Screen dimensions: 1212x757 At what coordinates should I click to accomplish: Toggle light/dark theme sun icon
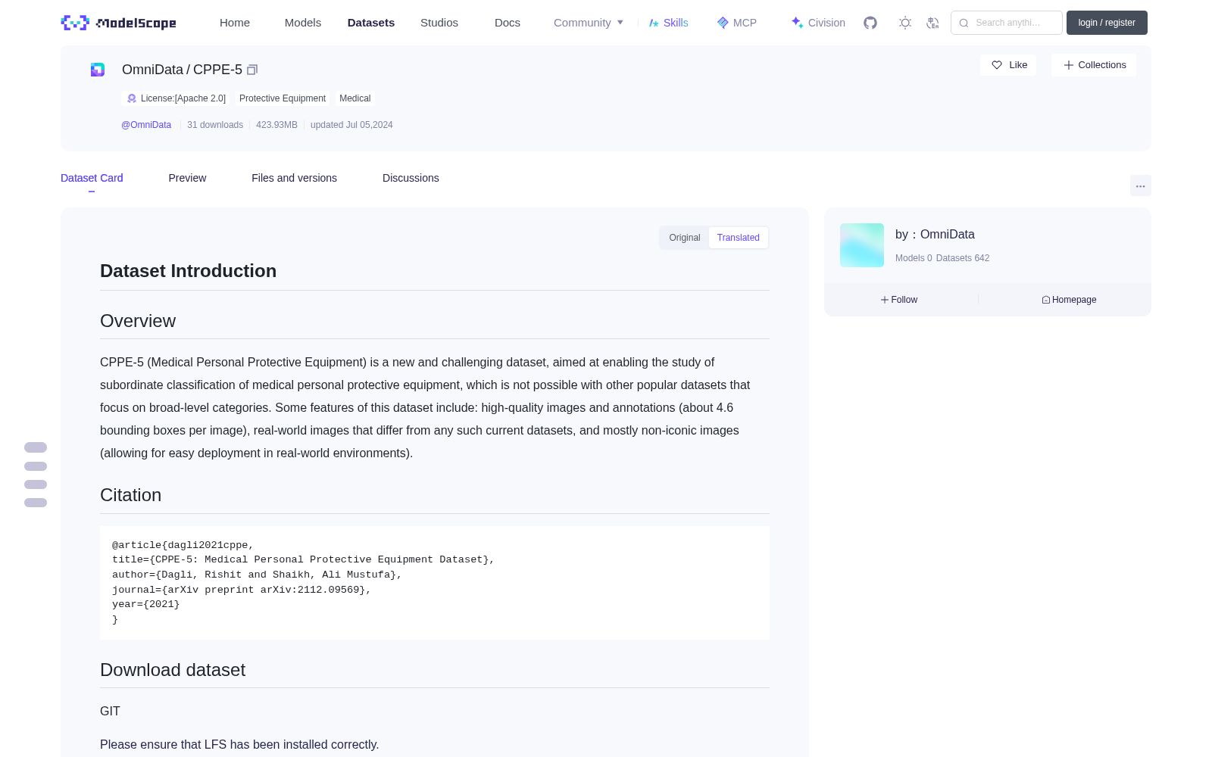(x=904, y=23)
